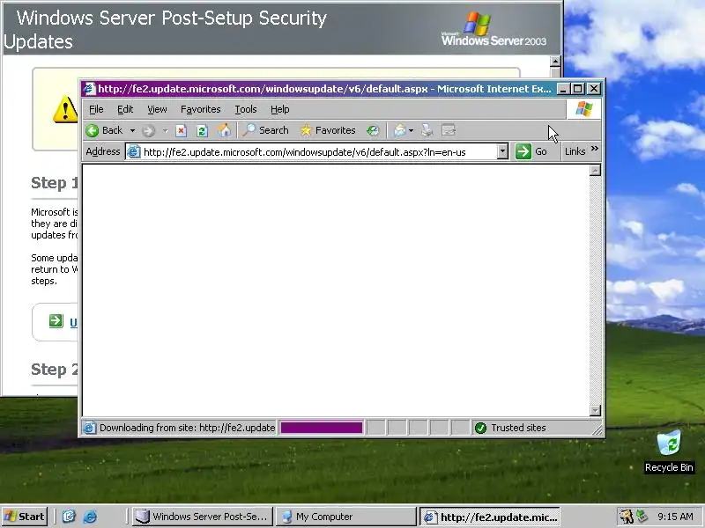Open the Tools menu
705x528 pixels.
(246, 109)
